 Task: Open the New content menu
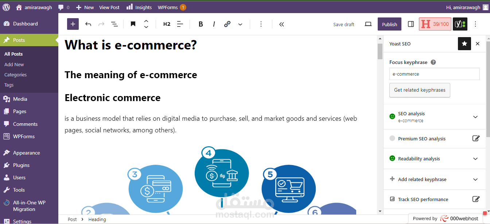[85, 7]
